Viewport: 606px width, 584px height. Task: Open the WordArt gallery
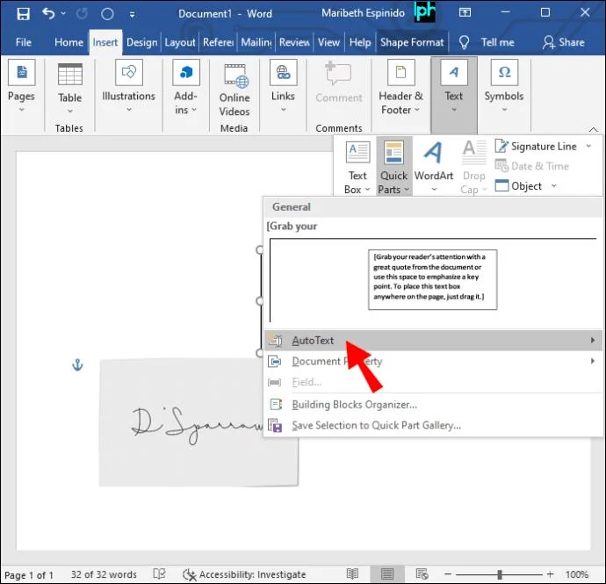tap(434, 167)
